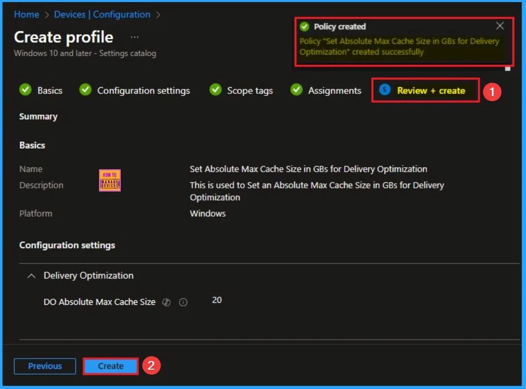Image resolution: width=526 pixels, height=389 pixels.
Task: Select the Assignments step
Action: point(334,90)
